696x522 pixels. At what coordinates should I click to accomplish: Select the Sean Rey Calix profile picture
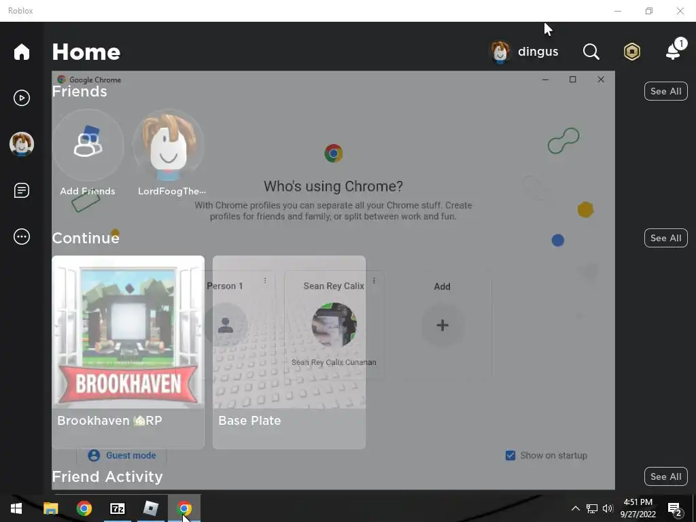click(x=334, y=325)
